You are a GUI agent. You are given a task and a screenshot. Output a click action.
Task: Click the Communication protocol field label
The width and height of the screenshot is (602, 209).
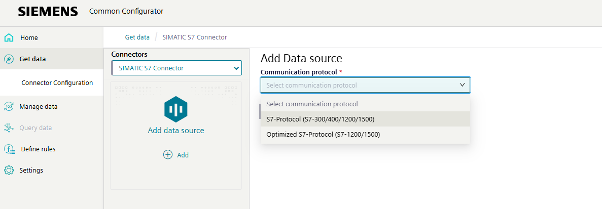299,72
